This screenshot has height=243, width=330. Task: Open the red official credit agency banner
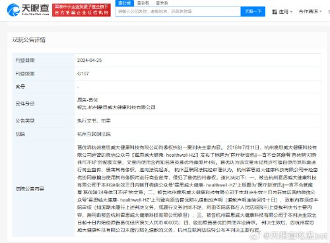81,10
